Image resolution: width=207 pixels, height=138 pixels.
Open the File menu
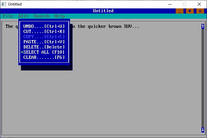click(x=8, y=16)
